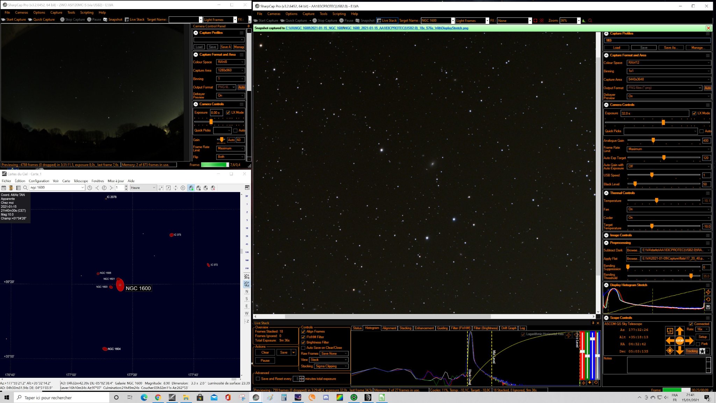The width and height of the screenshot is (716, 403).
Task: Open Google Chrome from the taskbar
Action: tap(158, 397)
